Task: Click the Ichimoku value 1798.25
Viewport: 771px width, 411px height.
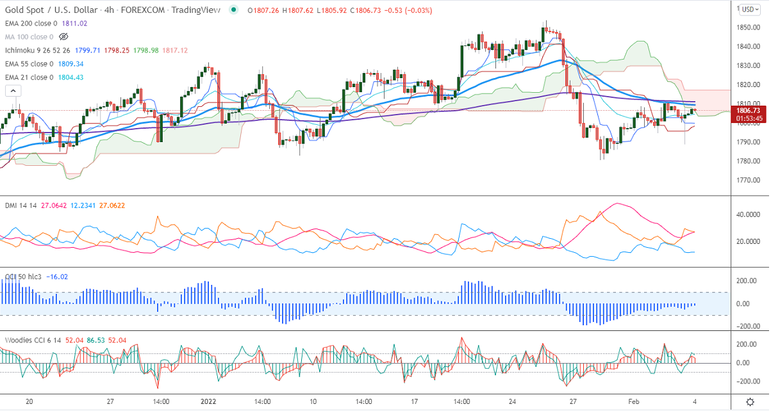Action: pyautogui.click(x=116, y=51)
